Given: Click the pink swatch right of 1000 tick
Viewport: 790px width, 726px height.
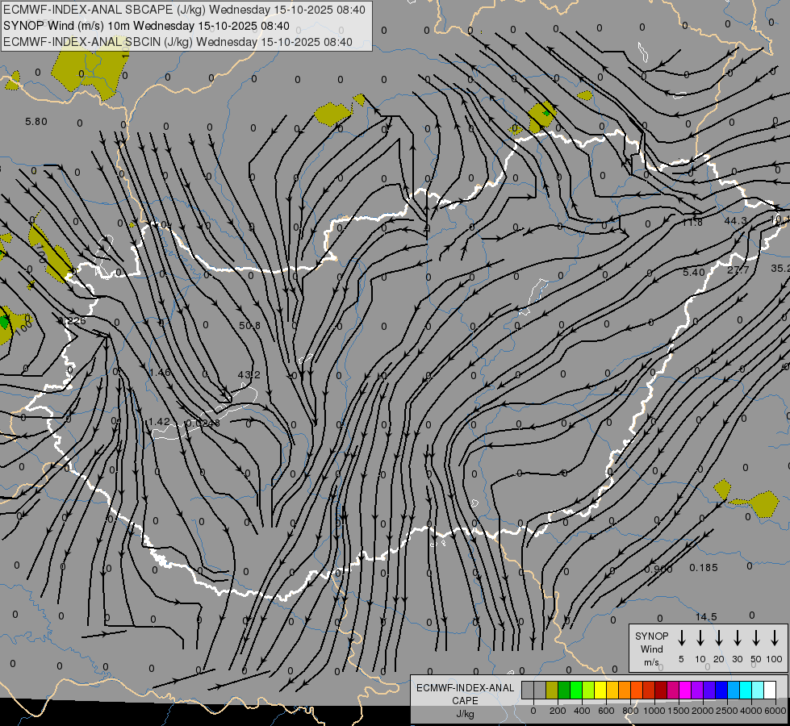Looking at the screenshot, I should (673, 690).
